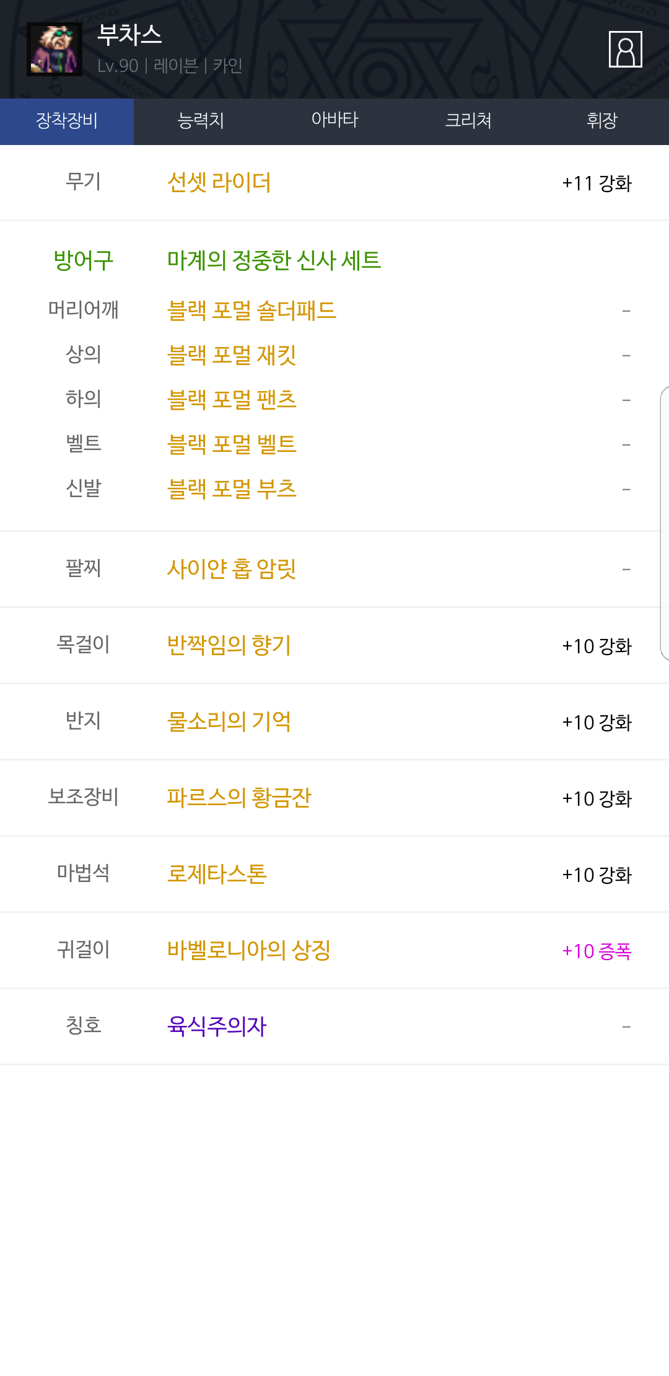Screen dimensions: 669x1376
Task: Tap the user profile icon
Action: (625, 50)
